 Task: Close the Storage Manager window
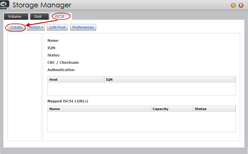241,6
